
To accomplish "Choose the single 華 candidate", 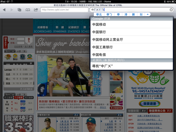I will pos(118,14).
